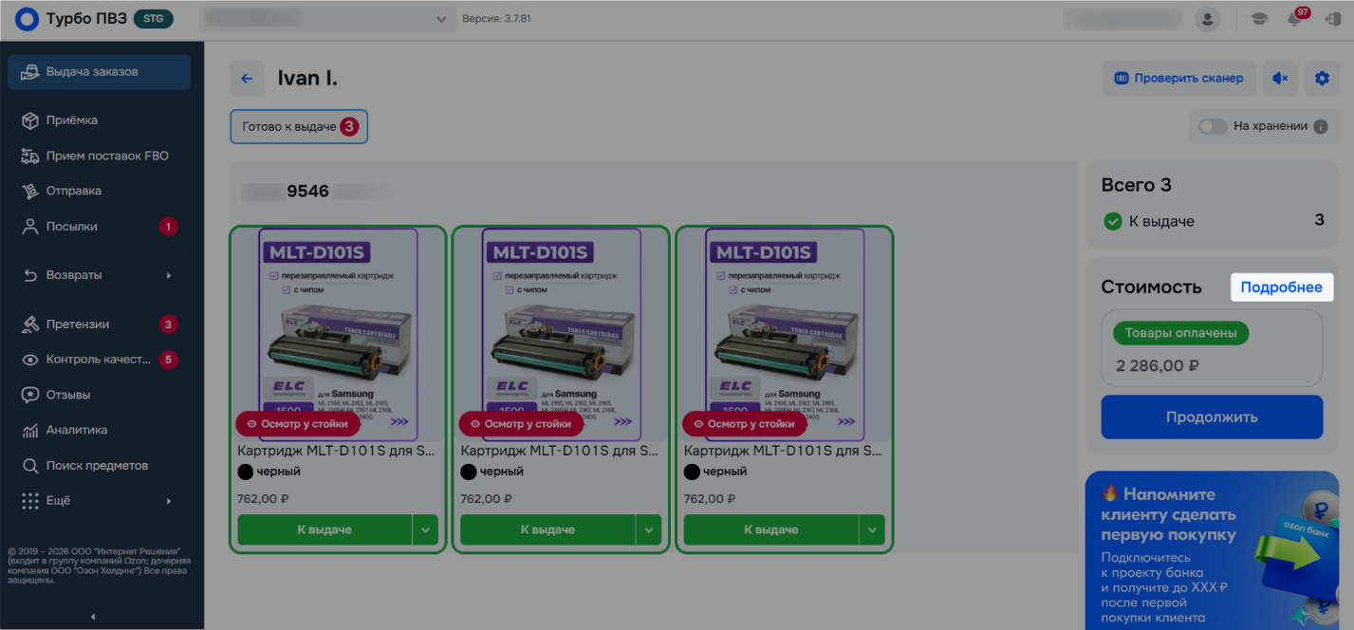Click the Турбо ПВЗ logo icon
The width and height of the screenshot is (1354, 630).
point(27,19)
